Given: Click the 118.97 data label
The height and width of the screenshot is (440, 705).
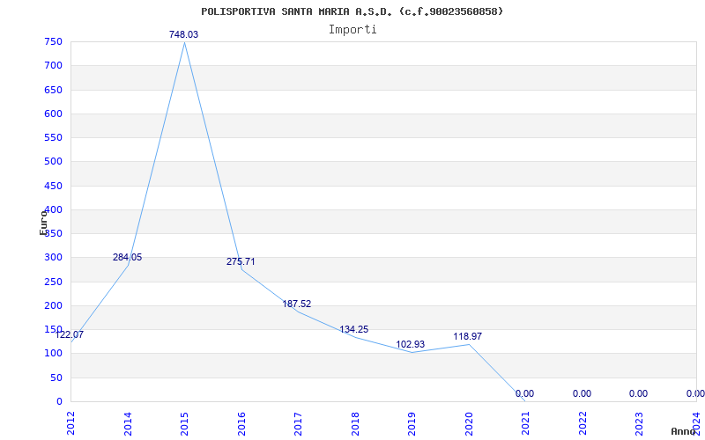Looking at the screenshot, I should pyautogui.click(x=468, y=336).
